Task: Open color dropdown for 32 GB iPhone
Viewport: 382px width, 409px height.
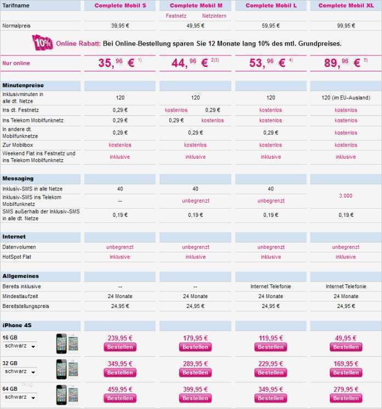Action: 20,372
